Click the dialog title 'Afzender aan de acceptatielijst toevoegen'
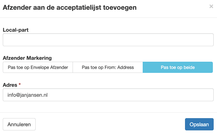The width and height of the screenshot is (217, 134). pyautogui.click(x=70, y=8)
